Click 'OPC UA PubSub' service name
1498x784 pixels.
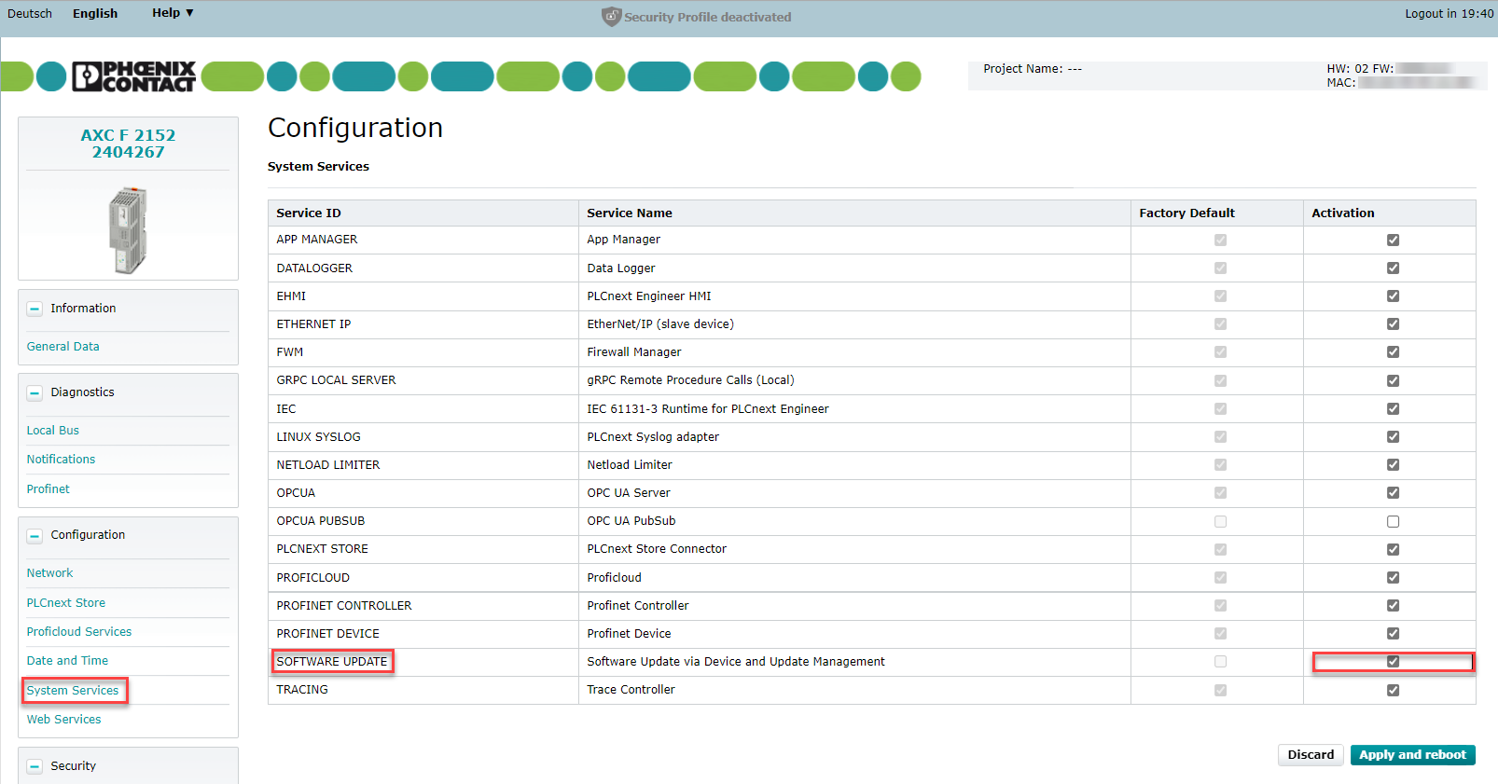click(631, 520)
